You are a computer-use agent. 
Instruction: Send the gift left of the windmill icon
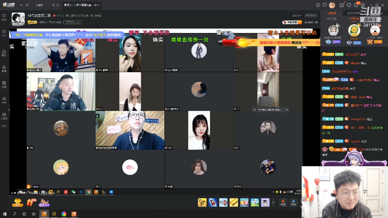[244, 202]
